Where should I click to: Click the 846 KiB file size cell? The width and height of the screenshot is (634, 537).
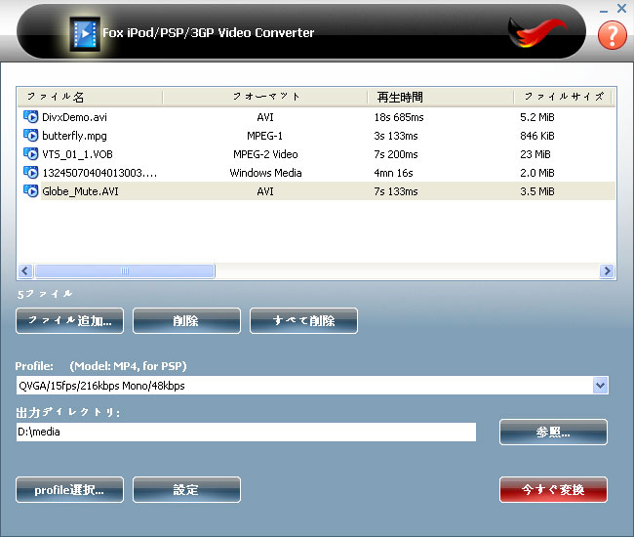point(537,136)
